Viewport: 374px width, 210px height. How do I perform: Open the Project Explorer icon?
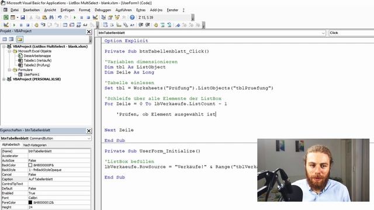pyautogui.click(x=103, y=17)
